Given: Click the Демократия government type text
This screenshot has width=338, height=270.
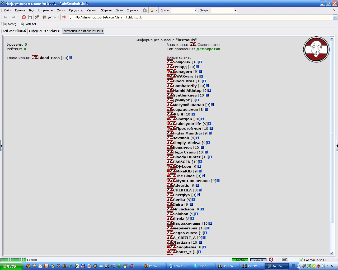Looking at the screenshot, I should tap(208, 49).
